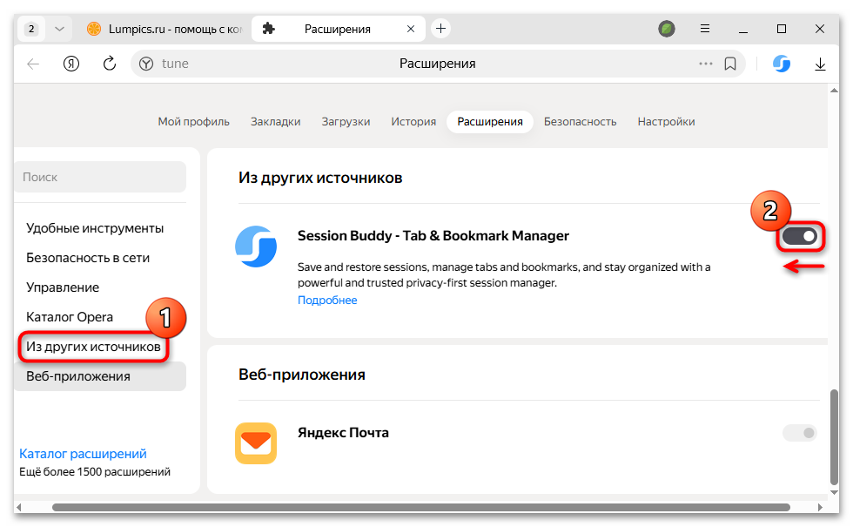Click Session Buddy - Tab & Bookmark Manager title

433,236
